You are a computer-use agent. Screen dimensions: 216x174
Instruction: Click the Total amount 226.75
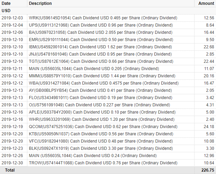click(x=208, y=170)
